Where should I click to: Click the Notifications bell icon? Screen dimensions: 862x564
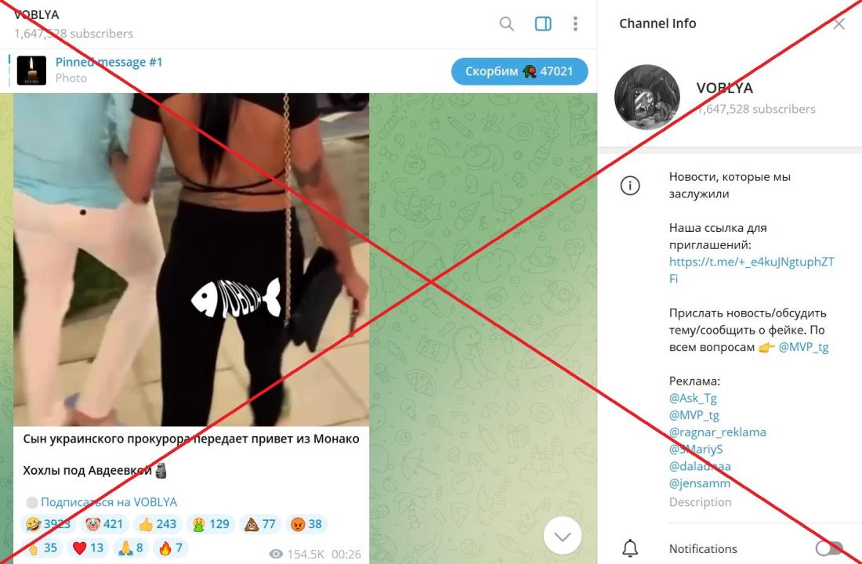(x=630, y=548)
